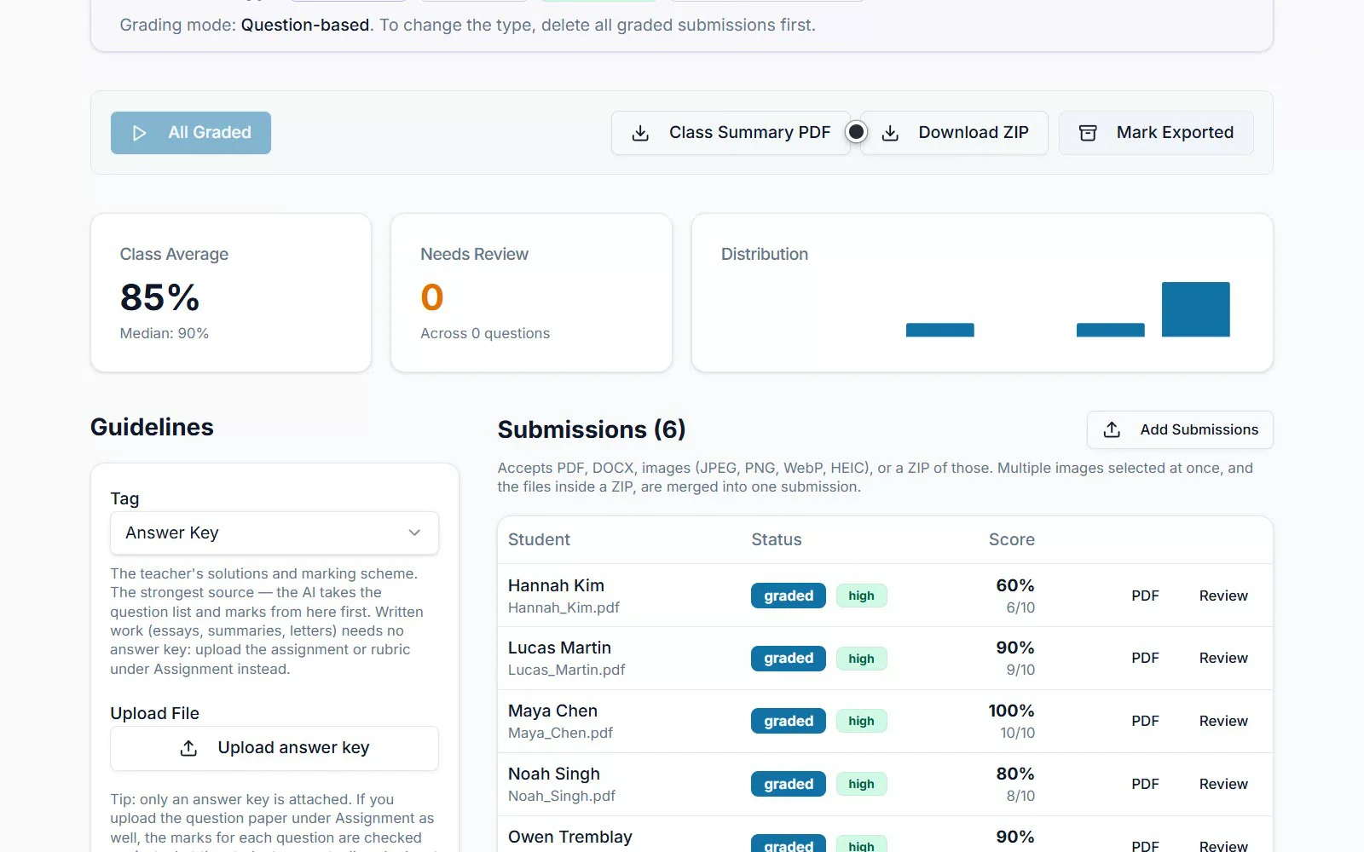Click the graded badge for Hannah Kim
1364x852 pixels.
click(789, 596)
